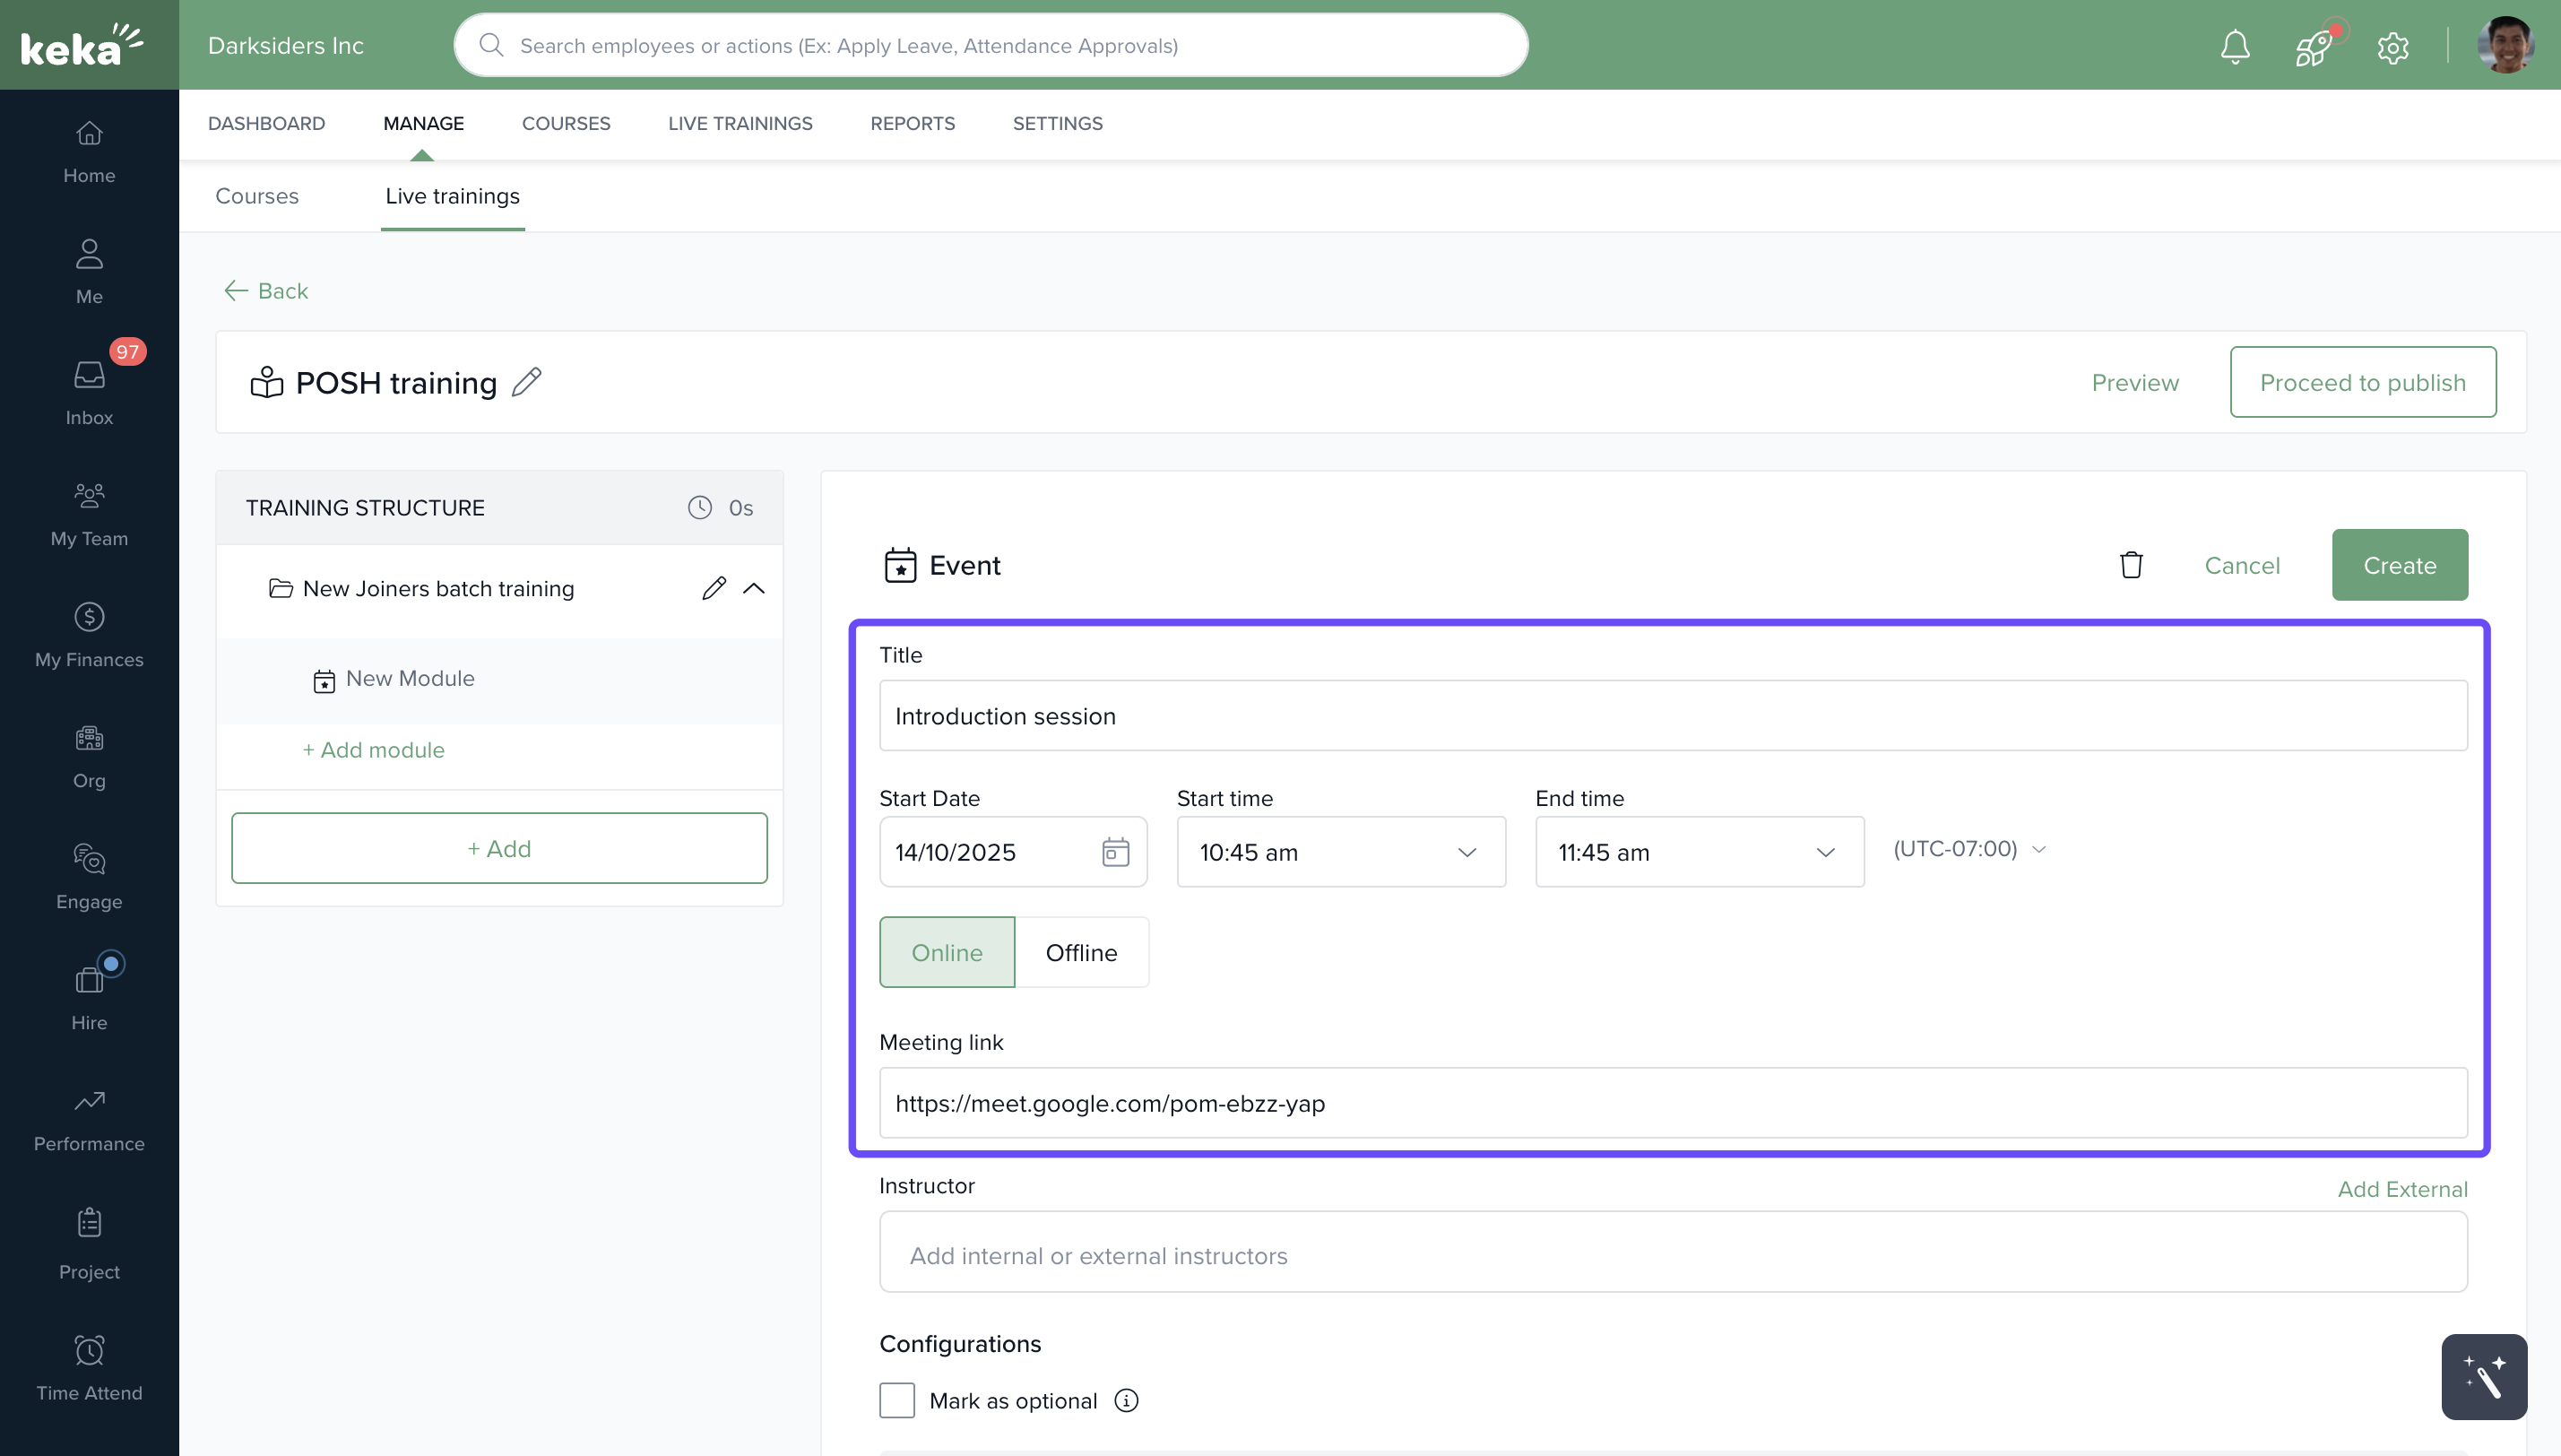Edit POSH training title pencil icon

(527, 382)
